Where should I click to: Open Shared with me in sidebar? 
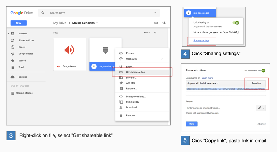tap(26, 40)
